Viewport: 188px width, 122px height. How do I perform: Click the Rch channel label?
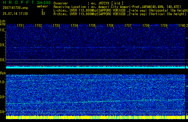(x=3, y=73)
